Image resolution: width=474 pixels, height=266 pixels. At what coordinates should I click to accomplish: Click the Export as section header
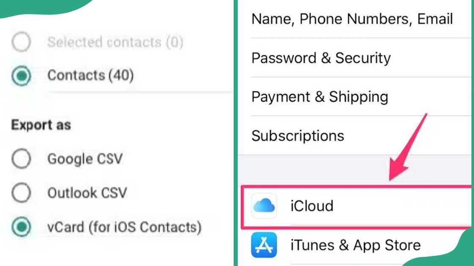[x=40, y=125]
